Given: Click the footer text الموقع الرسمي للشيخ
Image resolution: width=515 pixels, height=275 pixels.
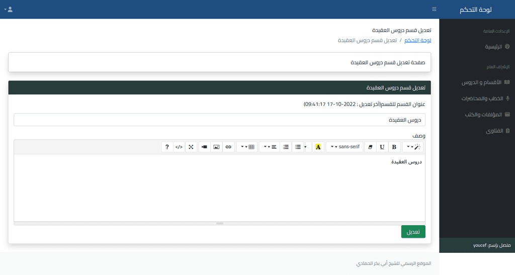Looking at the screenshot, I should (x=393, y=263).
